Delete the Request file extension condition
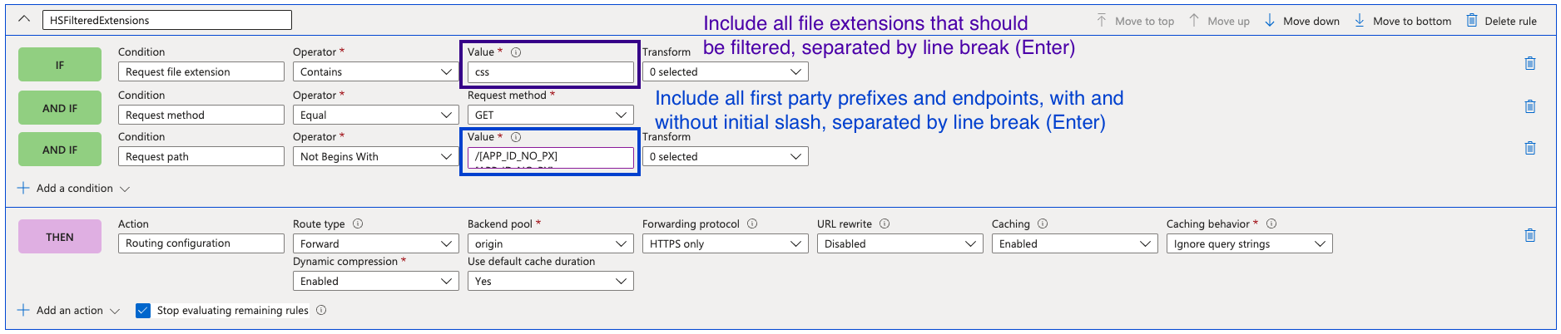Viewport: 1561px width, 334px height. pos(1529,63)
